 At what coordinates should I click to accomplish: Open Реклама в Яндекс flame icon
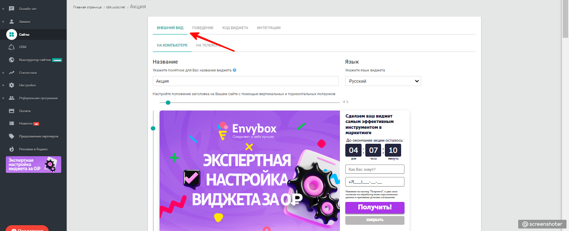pos(12,149)
